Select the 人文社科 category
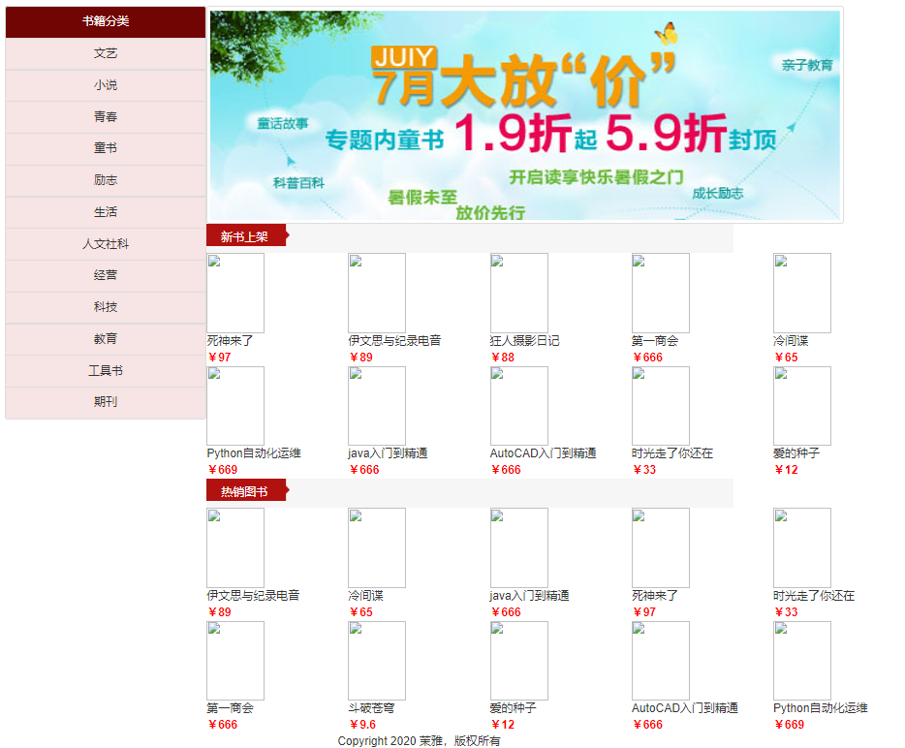Image resolution: width=905 pixels, height=748 pixels. (x=106, y=243)
